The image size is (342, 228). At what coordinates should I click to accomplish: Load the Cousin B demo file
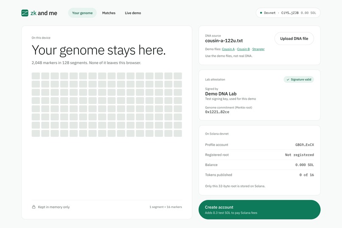(243, 49)
